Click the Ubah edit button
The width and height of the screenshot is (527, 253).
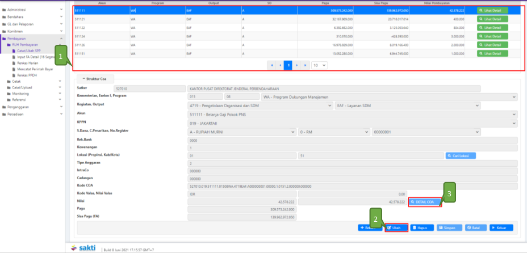coord(397,227)
